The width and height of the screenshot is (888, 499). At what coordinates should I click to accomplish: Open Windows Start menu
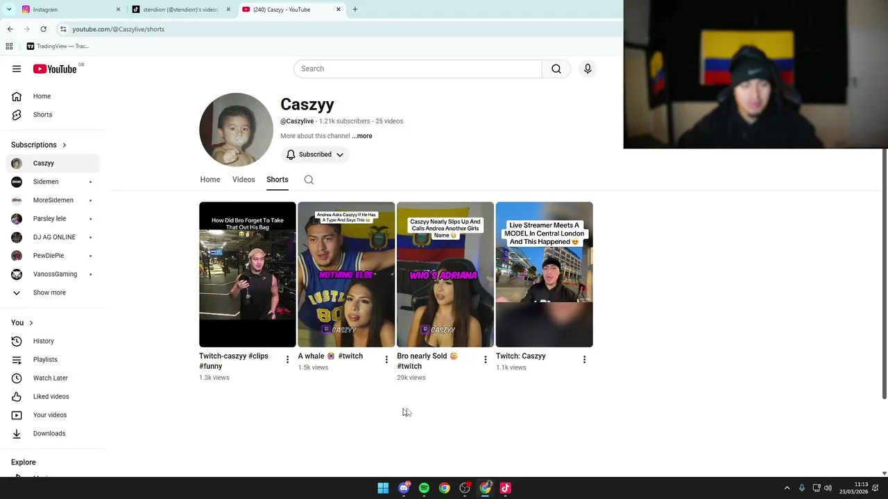pos(383,488)
